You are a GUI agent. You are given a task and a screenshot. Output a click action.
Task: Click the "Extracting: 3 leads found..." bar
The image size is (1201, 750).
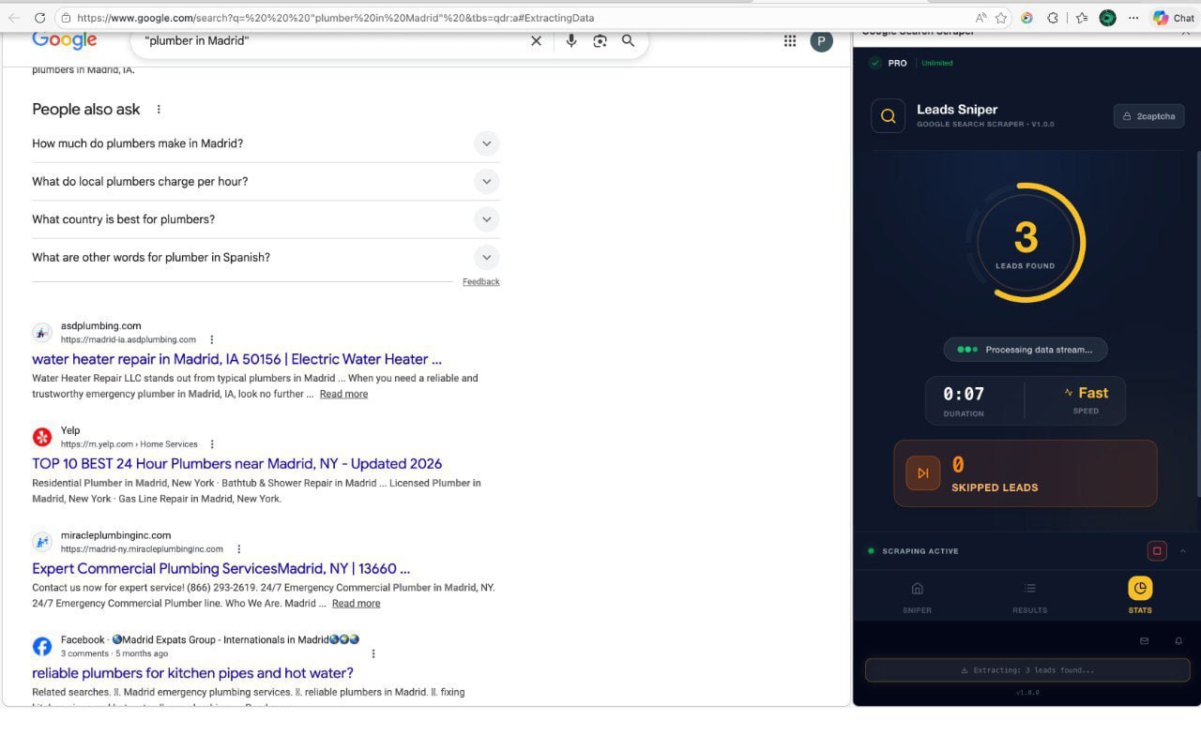click(1027, 670)
